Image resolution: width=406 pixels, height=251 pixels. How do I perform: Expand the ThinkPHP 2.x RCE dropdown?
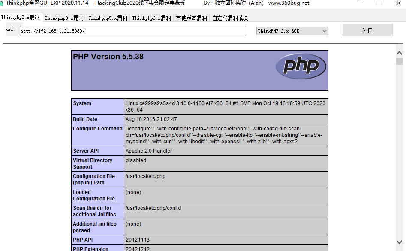tap(292, 31)
